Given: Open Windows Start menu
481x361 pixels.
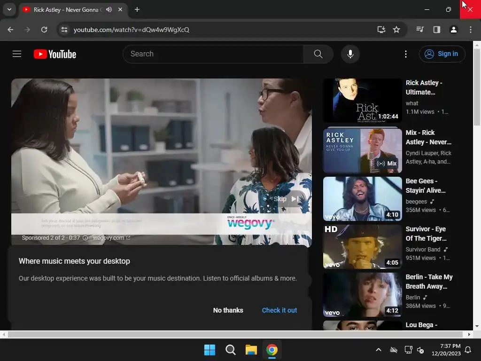Looking at the screenshot, I should (209, 350).
